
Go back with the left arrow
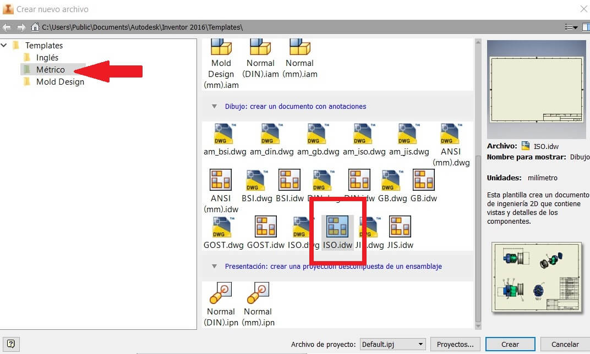(7, 27)
